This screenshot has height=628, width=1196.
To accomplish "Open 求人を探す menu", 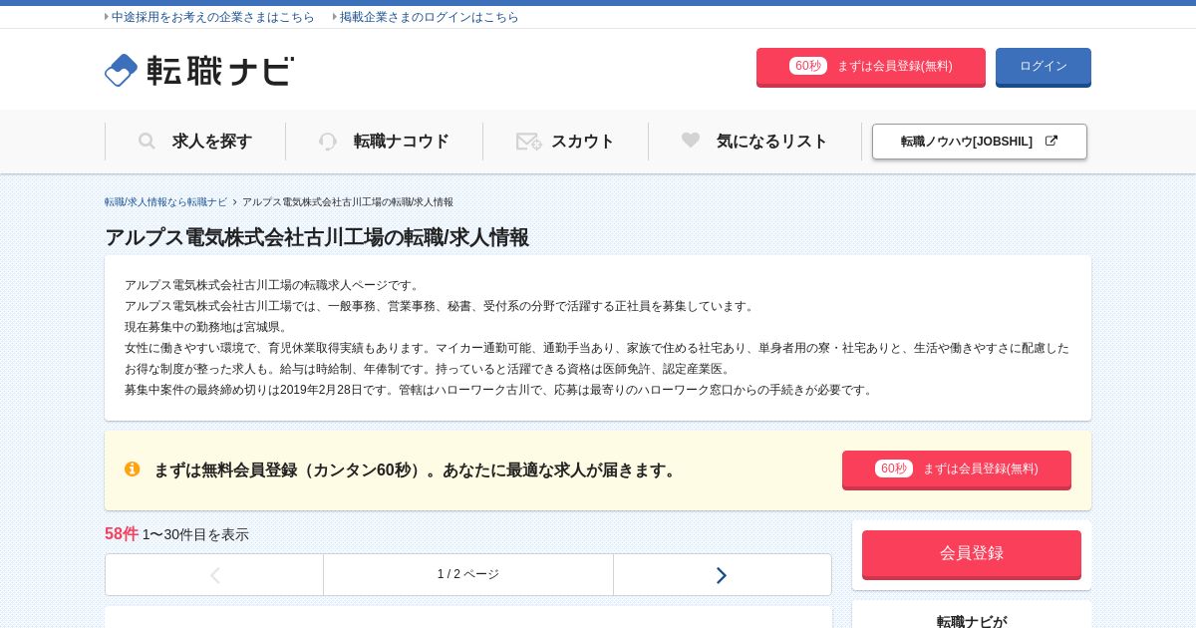I will (195, 142).
